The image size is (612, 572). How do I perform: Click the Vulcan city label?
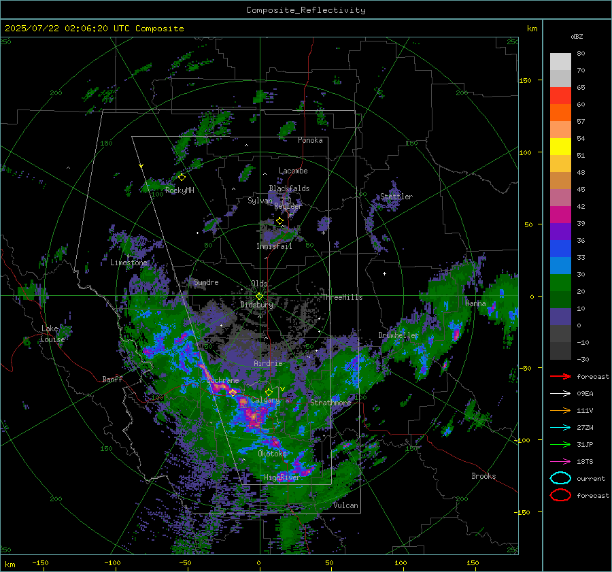346,505
